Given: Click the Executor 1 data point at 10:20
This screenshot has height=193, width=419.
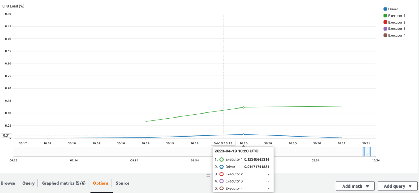Looking at the screenshot, I should (x=244, y=107).
